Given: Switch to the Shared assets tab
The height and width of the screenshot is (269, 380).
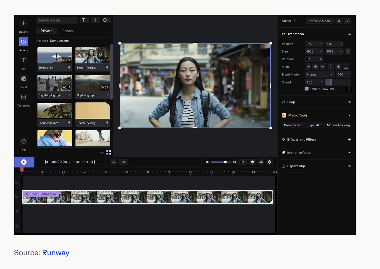Looking at the screenshot, I should (x=68, y=31).
